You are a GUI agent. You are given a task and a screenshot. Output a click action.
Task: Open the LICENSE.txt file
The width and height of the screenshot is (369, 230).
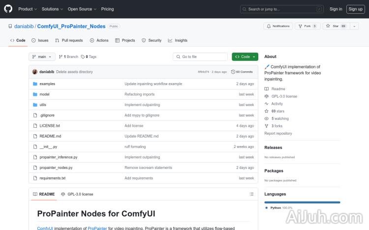click(x=50, y=126)
